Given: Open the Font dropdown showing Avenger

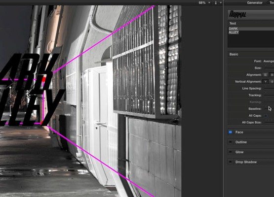Looking at the screenshot, I should 269,61.
